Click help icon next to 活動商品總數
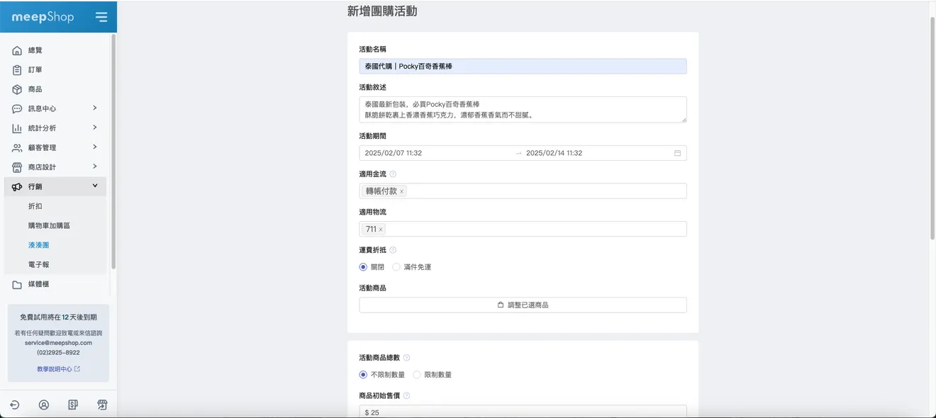 click(x=406, y=358)
